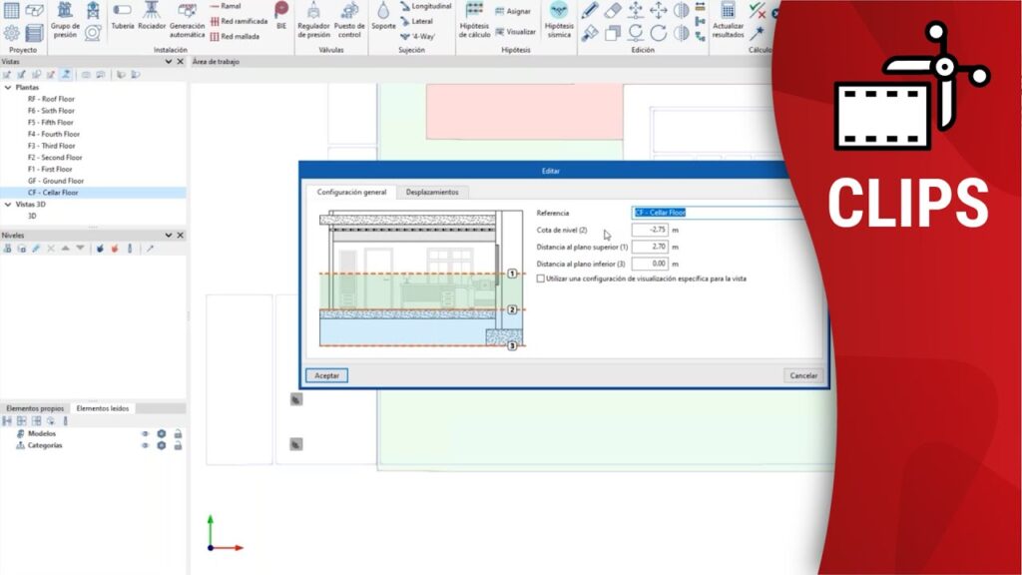The width and height of the screenshot is (1022, 575).
Task: Open the Niveles panel dropdown arrow
Action: point(168,235)
